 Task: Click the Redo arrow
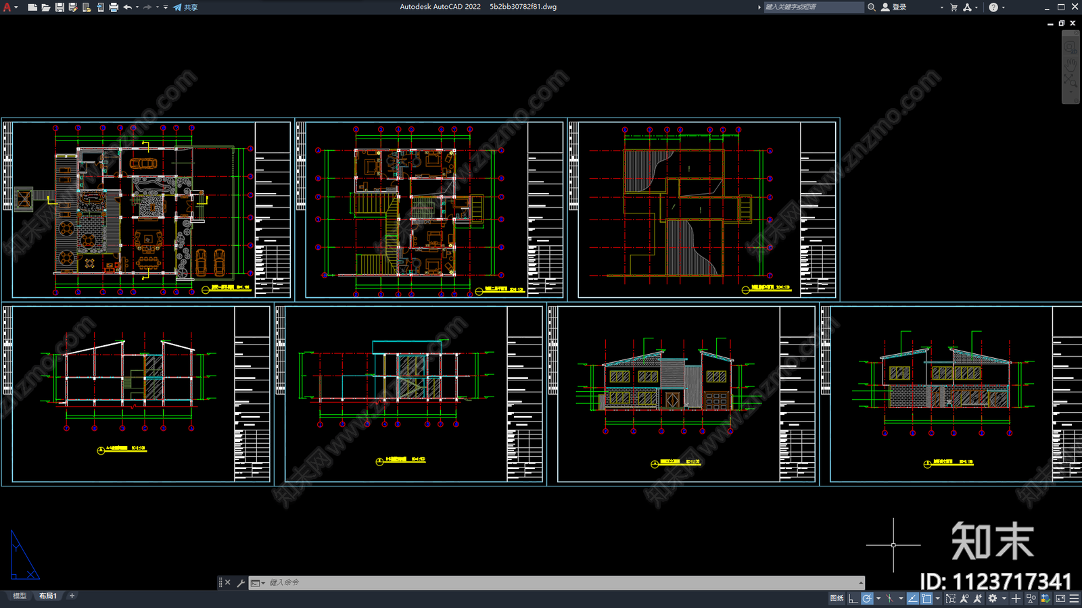[147, 7]
